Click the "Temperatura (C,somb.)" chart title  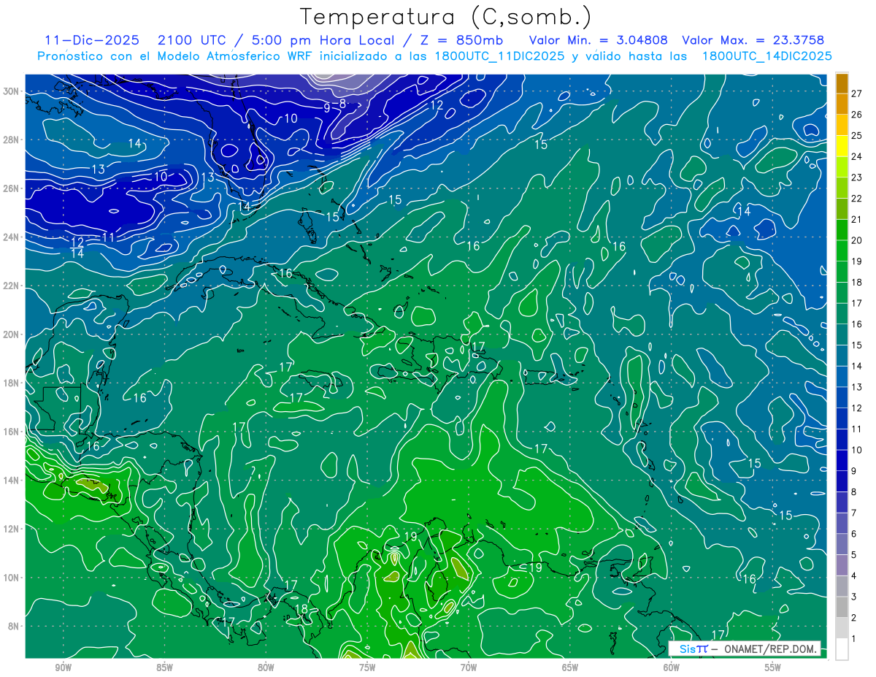[x=446, y=17]
